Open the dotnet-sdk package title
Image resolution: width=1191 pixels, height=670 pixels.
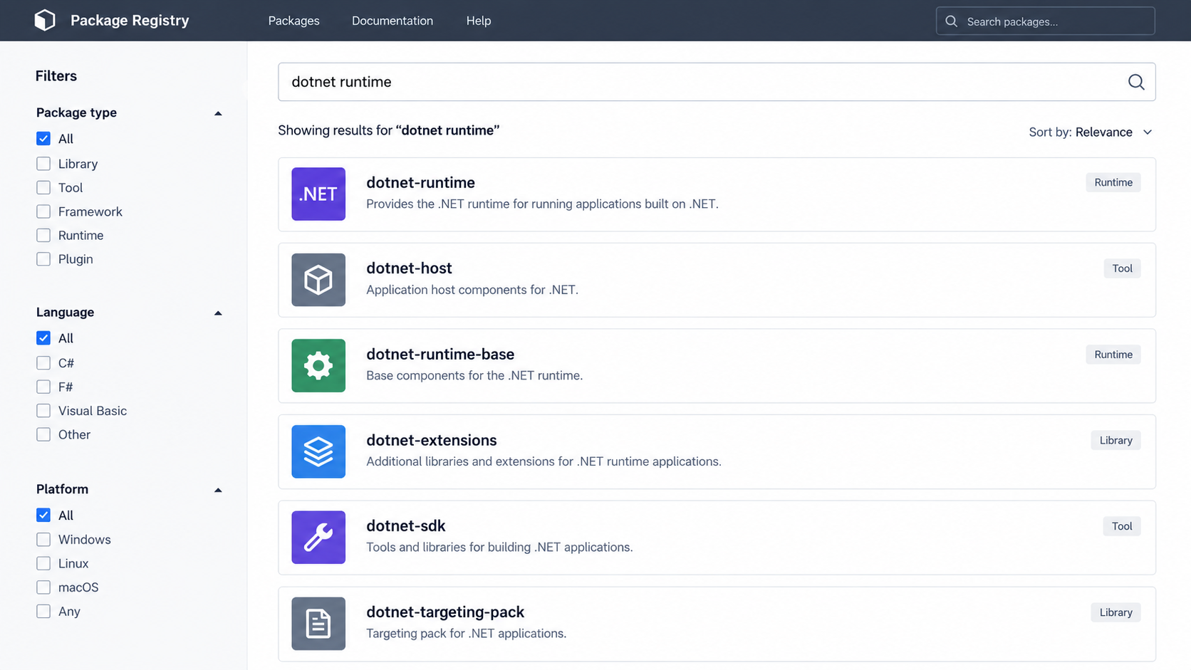406,526
